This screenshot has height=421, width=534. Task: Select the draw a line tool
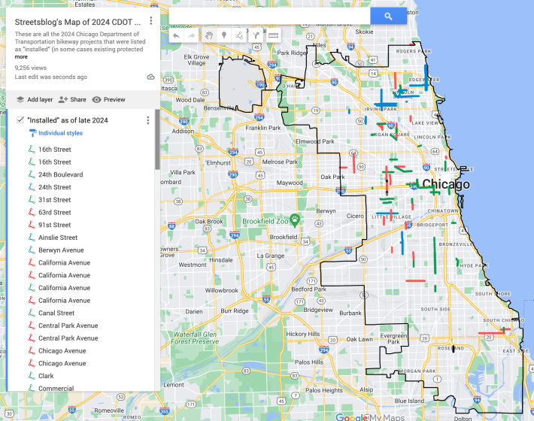239,35
